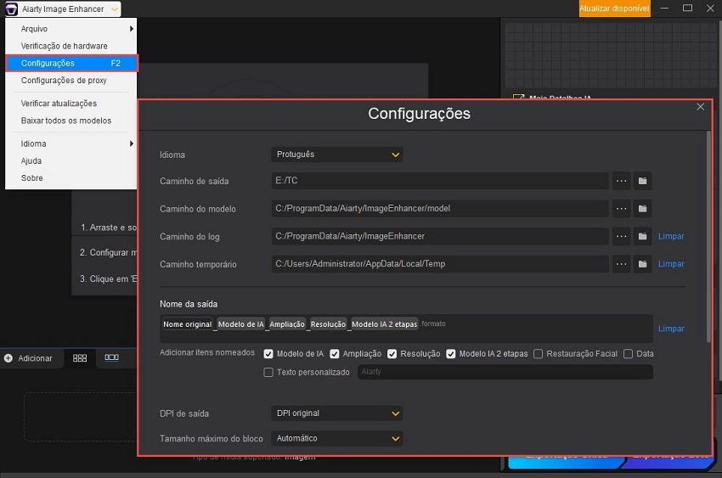Image resolution: width=722 pixels, height=478 pixels.
Task: Enable the Restauração Facial checkbox
Action: [538, 354]
